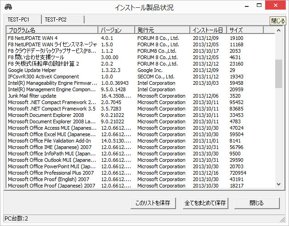Select the F8 クラウドデータバックアップサービス row
The height and width of the screenshot is (226, 289).
tap(141, 51)
